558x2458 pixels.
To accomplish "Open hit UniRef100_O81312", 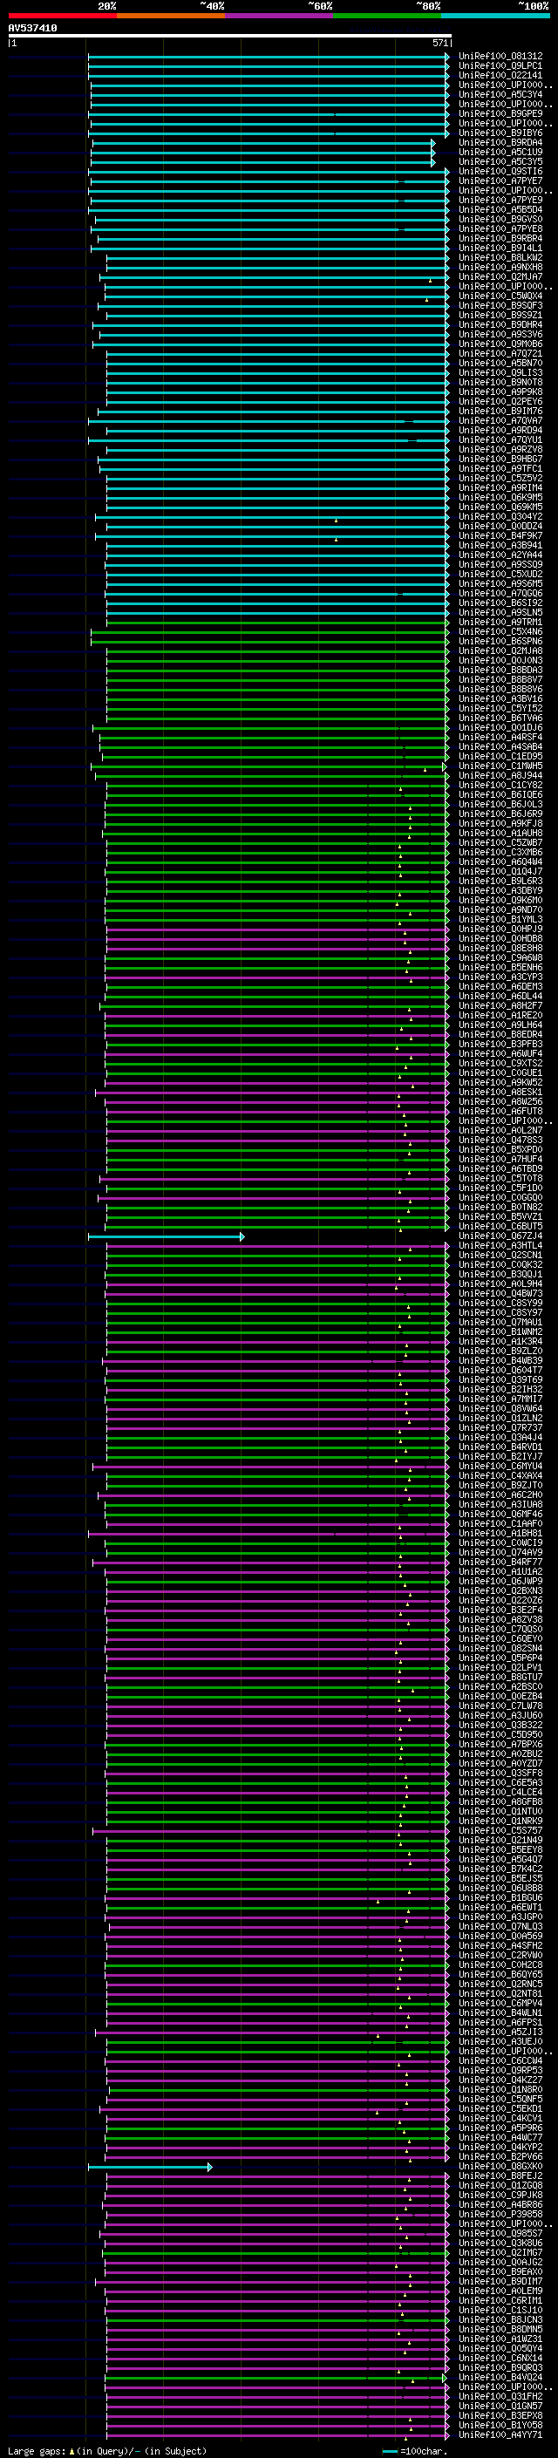I will (500, 57).
